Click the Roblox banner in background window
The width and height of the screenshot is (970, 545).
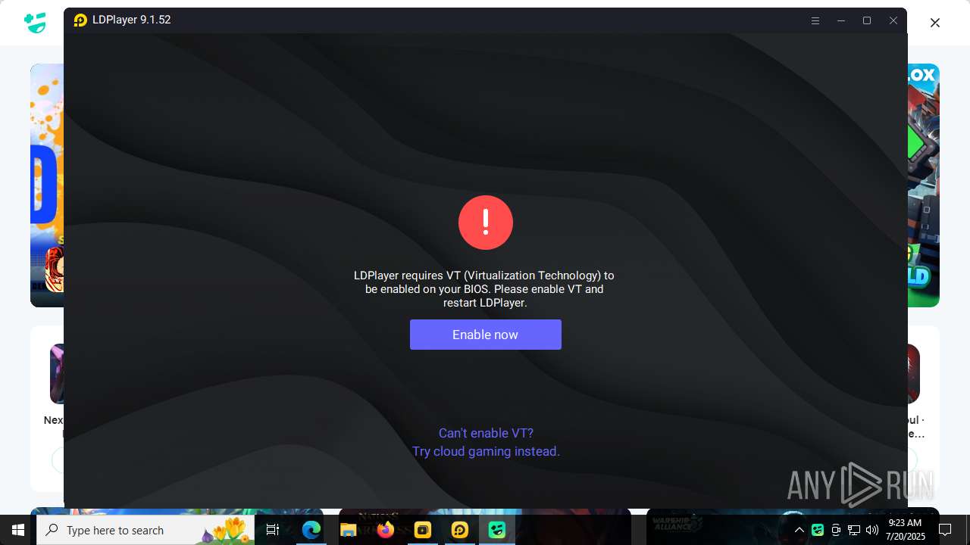(924, 185)
